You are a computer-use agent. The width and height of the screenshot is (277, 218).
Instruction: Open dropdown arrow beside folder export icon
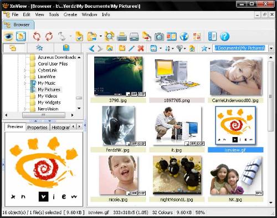pos(101,36)
